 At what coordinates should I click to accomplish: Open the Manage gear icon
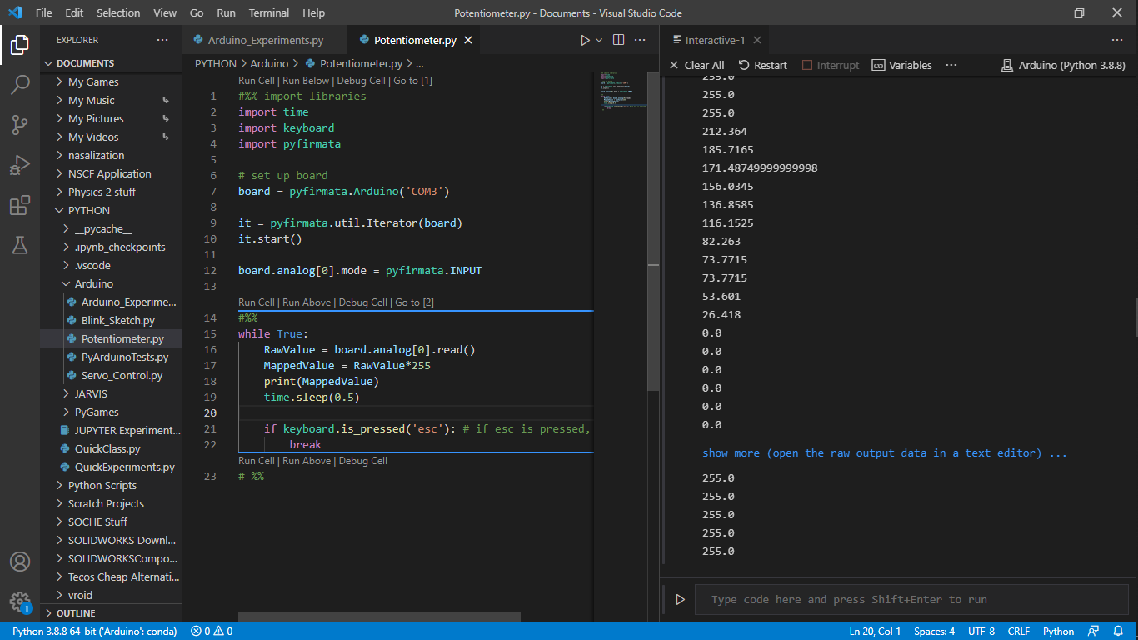pyautogui.click(x=20, y=602)
